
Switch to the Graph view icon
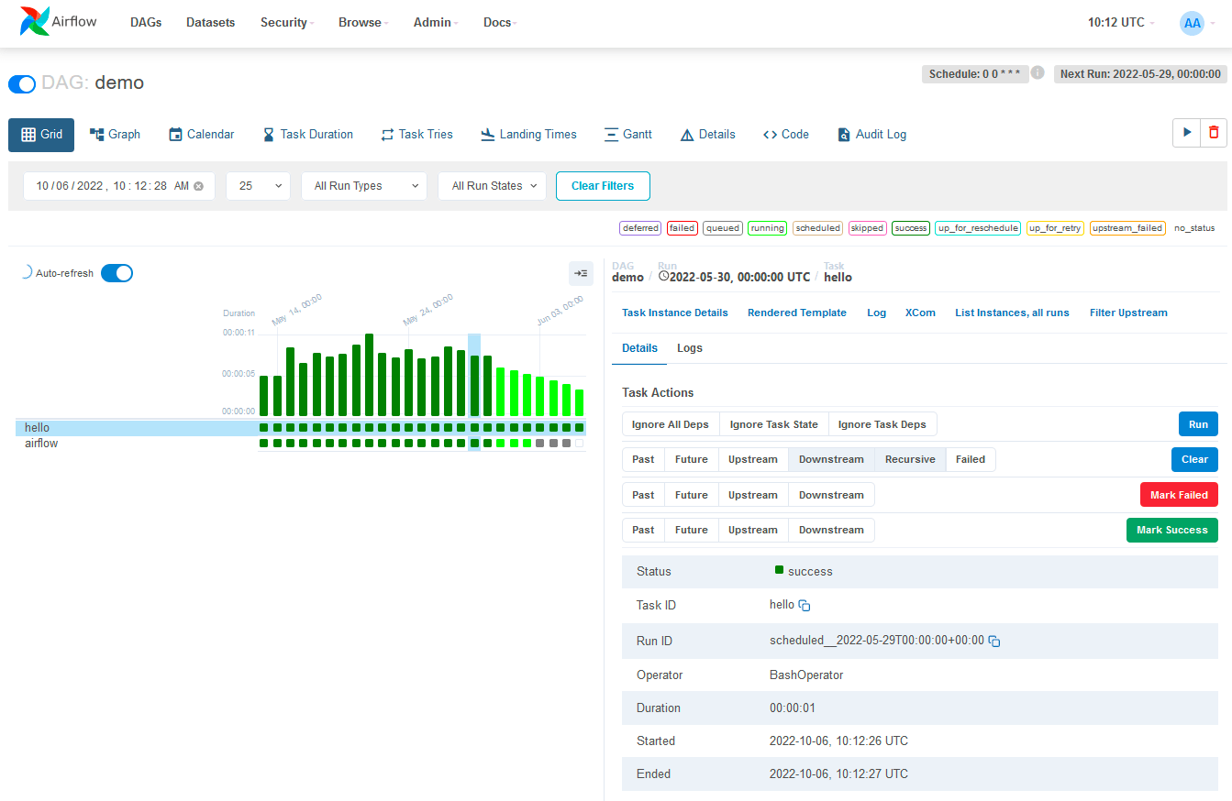click(115, 134)
